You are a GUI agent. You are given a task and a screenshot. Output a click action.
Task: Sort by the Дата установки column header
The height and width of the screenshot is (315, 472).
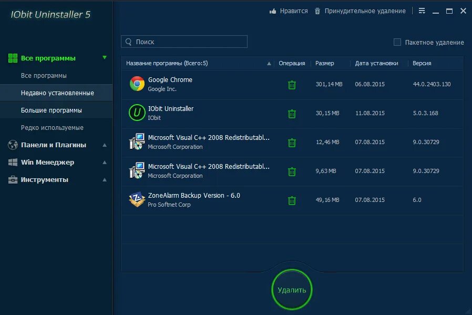[x=376, y=63]
